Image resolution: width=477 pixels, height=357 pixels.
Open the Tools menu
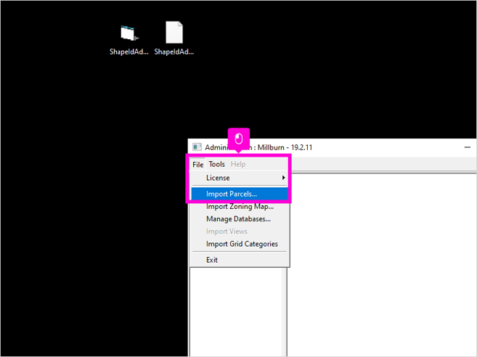tap(216, 164)
